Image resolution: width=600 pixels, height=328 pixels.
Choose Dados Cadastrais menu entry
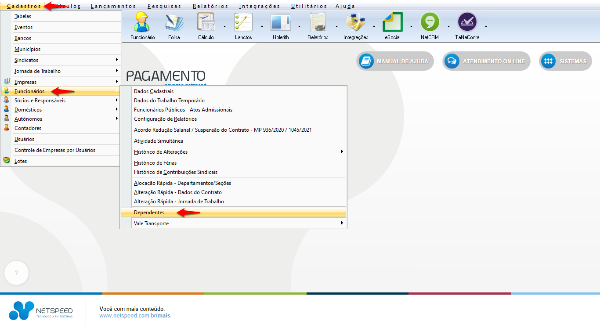[154, 91]
